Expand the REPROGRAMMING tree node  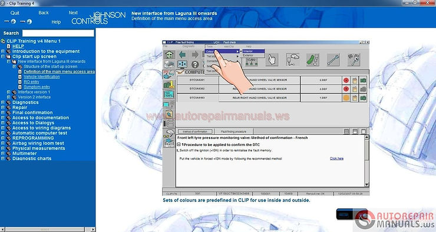3,138
